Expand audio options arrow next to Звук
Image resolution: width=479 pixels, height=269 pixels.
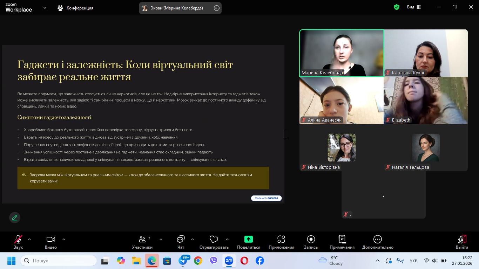29,240
